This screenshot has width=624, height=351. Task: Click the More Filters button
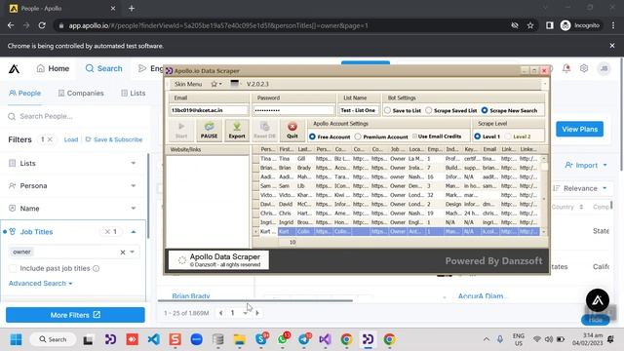[75, 315]
